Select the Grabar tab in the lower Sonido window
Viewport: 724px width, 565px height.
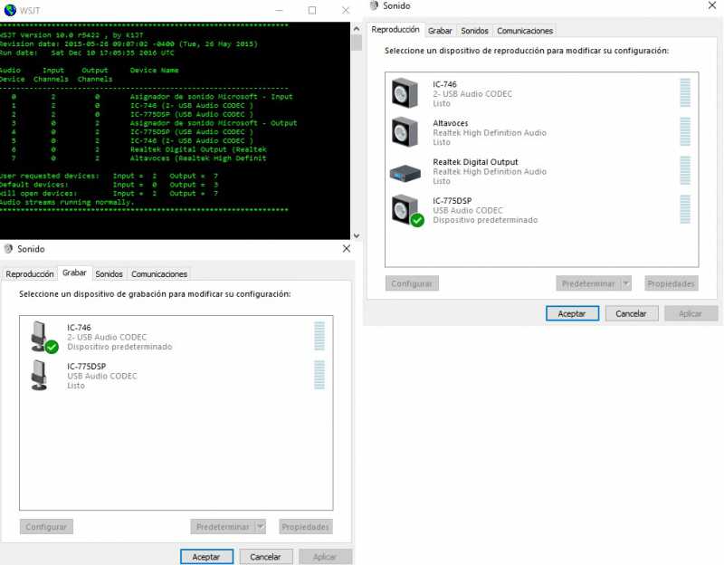pyautogui.click(x=74, y=273)
